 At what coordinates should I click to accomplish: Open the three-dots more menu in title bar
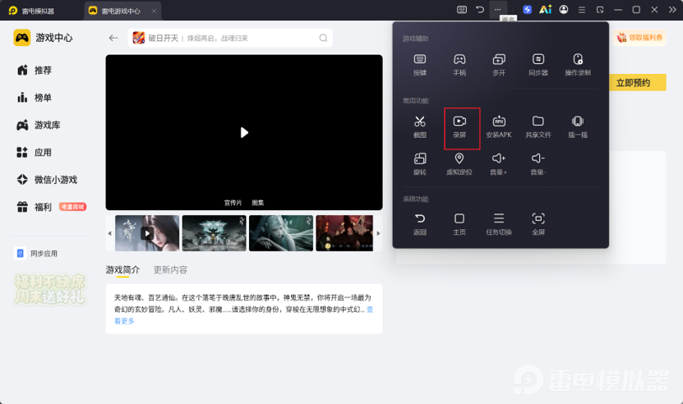[x=497, y=10]
